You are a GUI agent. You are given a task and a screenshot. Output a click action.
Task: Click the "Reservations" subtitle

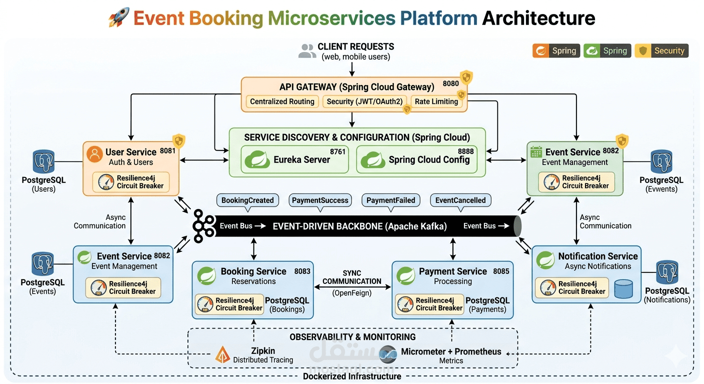pyautogui.click(x=253, y=281)
